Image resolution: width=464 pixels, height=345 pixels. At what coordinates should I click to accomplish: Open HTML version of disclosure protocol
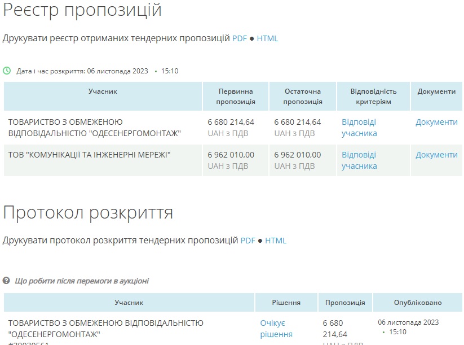(276, 241)
